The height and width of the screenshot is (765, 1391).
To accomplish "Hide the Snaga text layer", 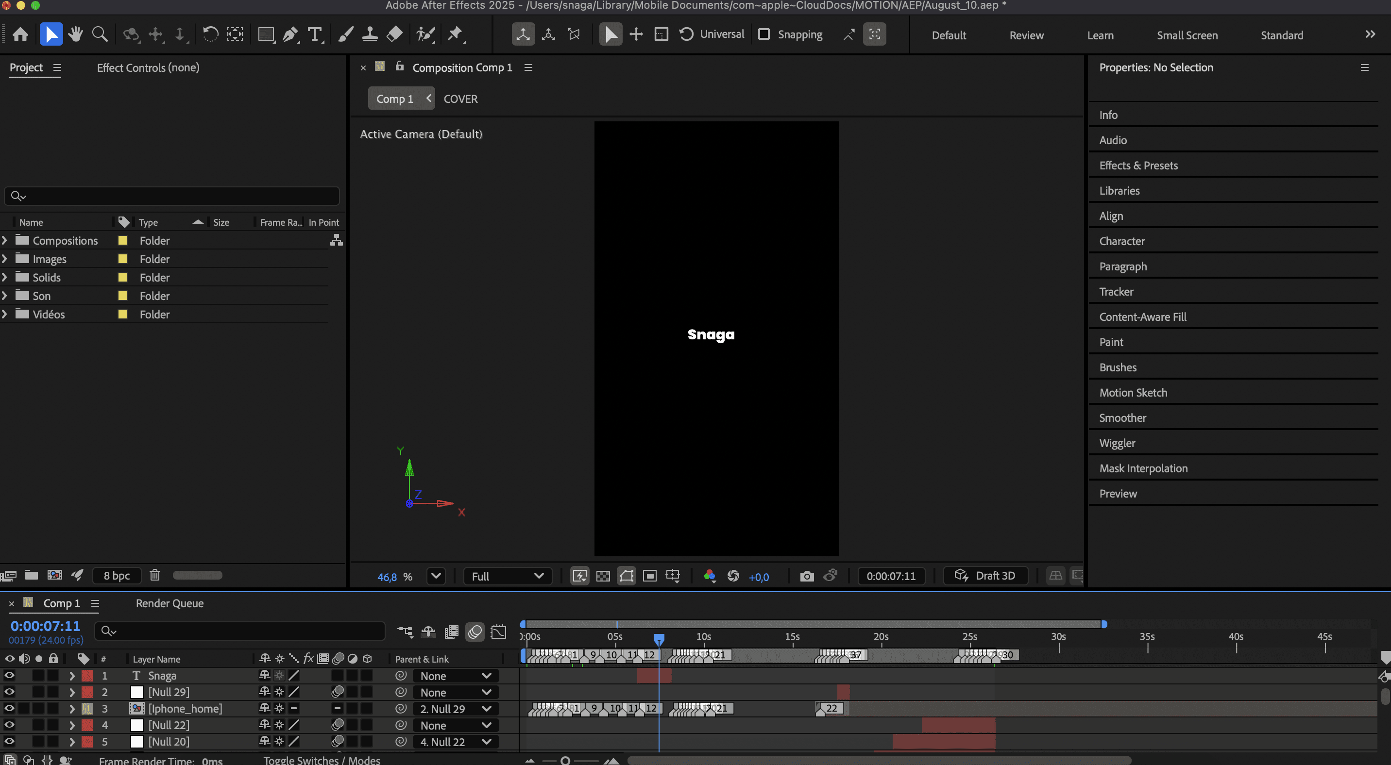I will coord(9,676).
